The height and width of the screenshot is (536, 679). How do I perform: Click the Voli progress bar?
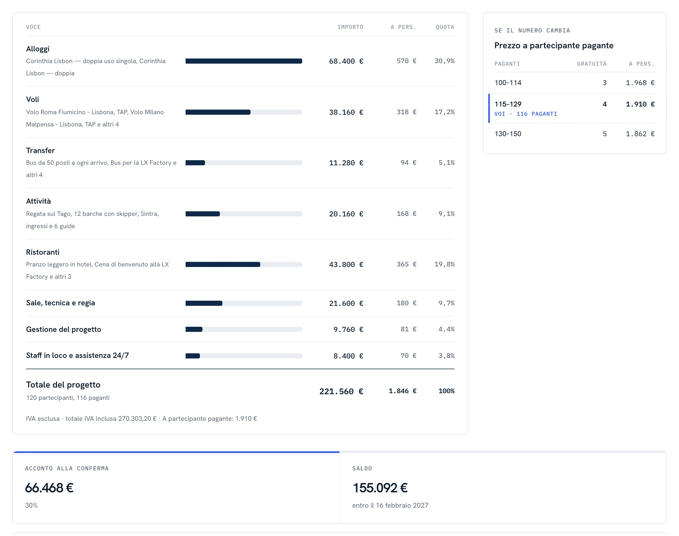click(x=244, y=112)
